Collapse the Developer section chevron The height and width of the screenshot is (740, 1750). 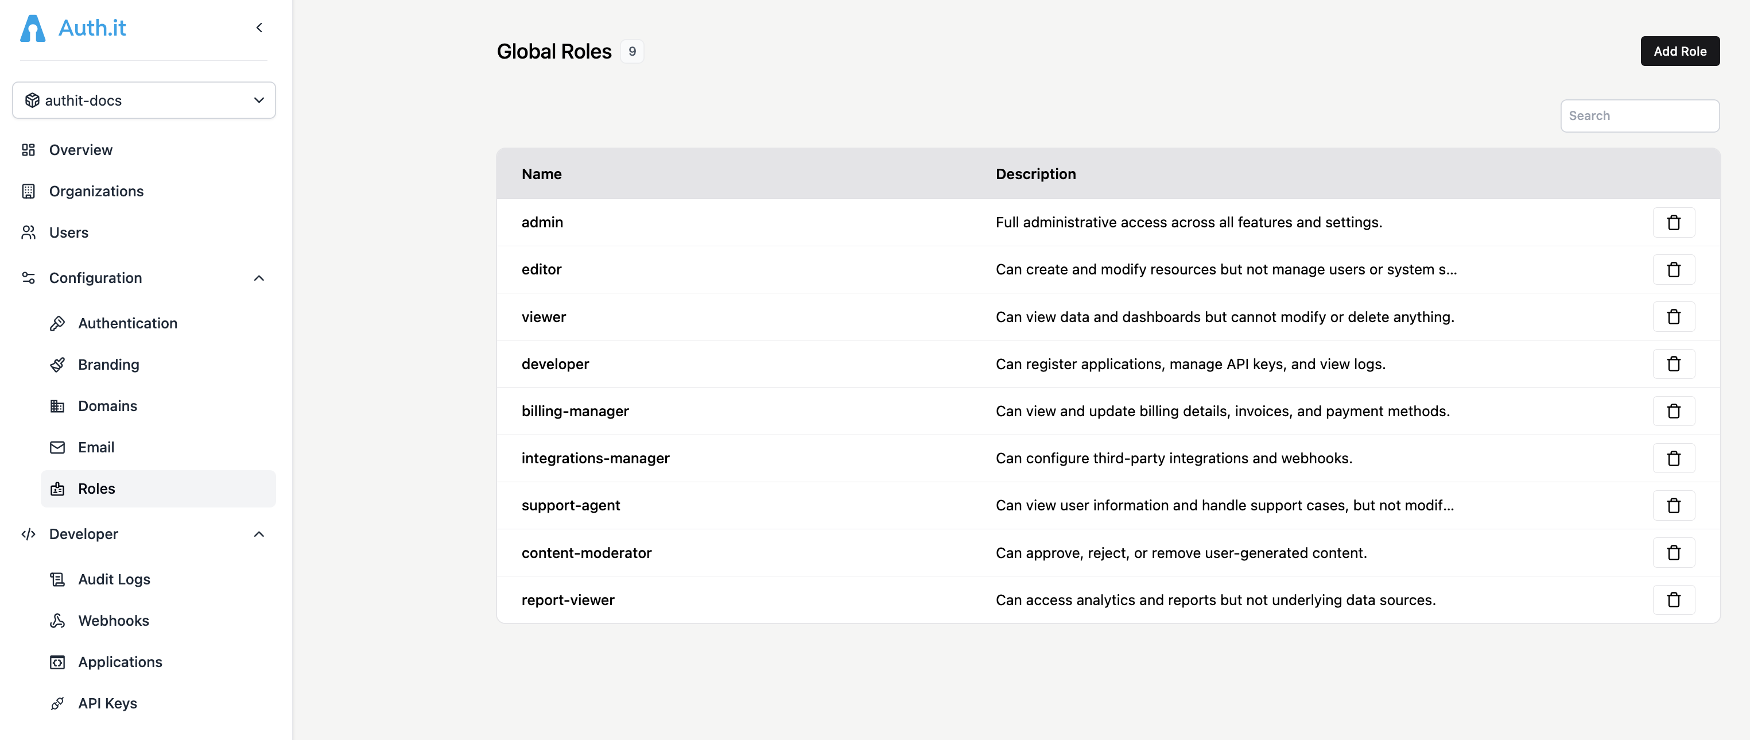(259, 534)
